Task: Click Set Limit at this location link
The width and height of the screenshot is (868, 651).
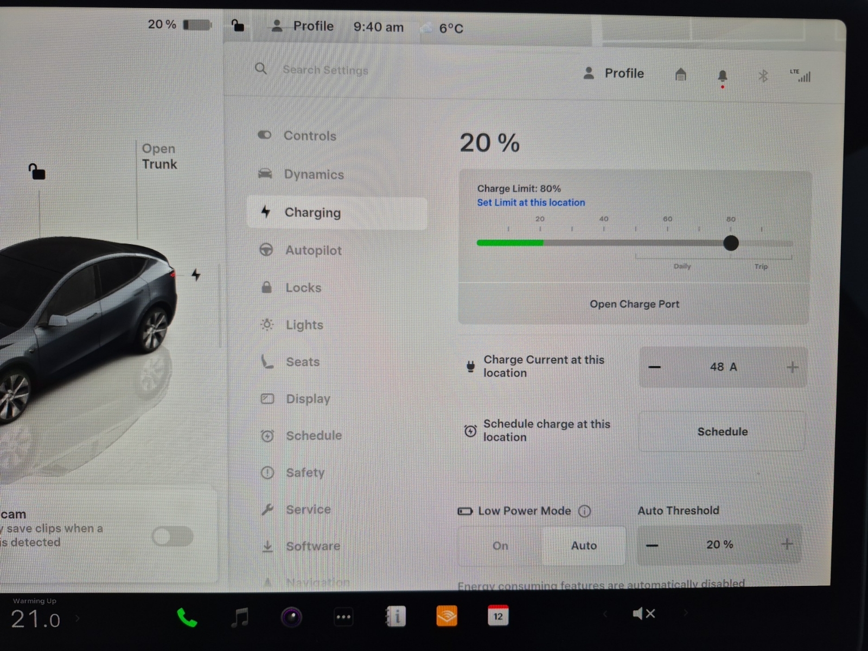Action: coord(531,202)
